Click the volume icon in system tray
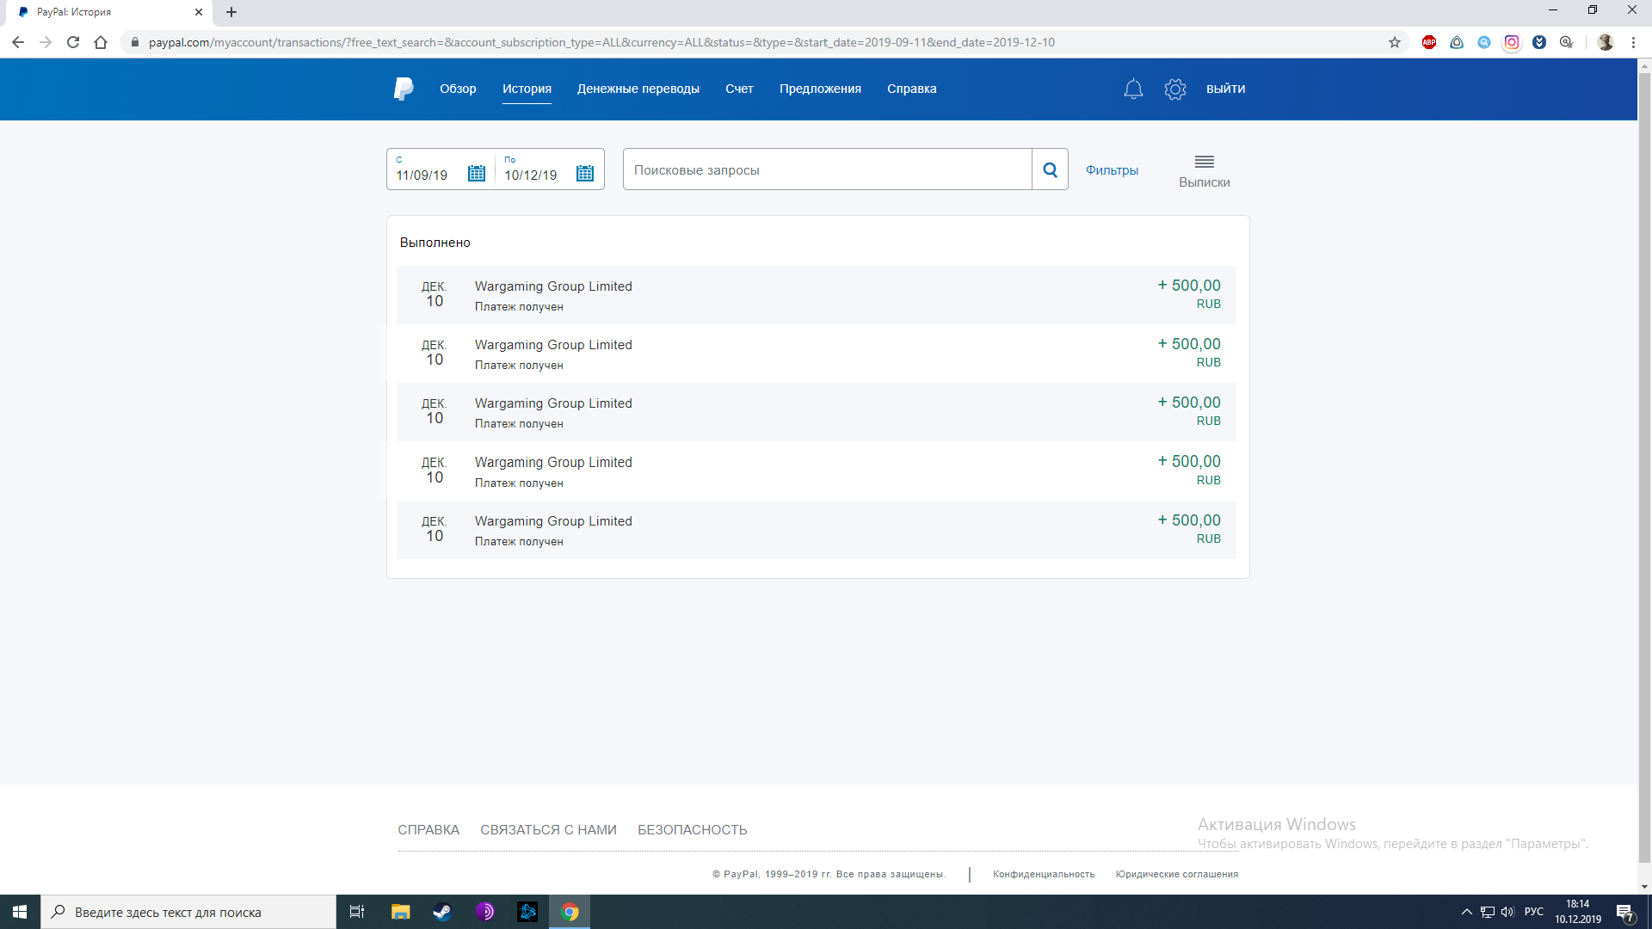The height and width of the screenshot is (929, 1652). (x=1507, y=912)
